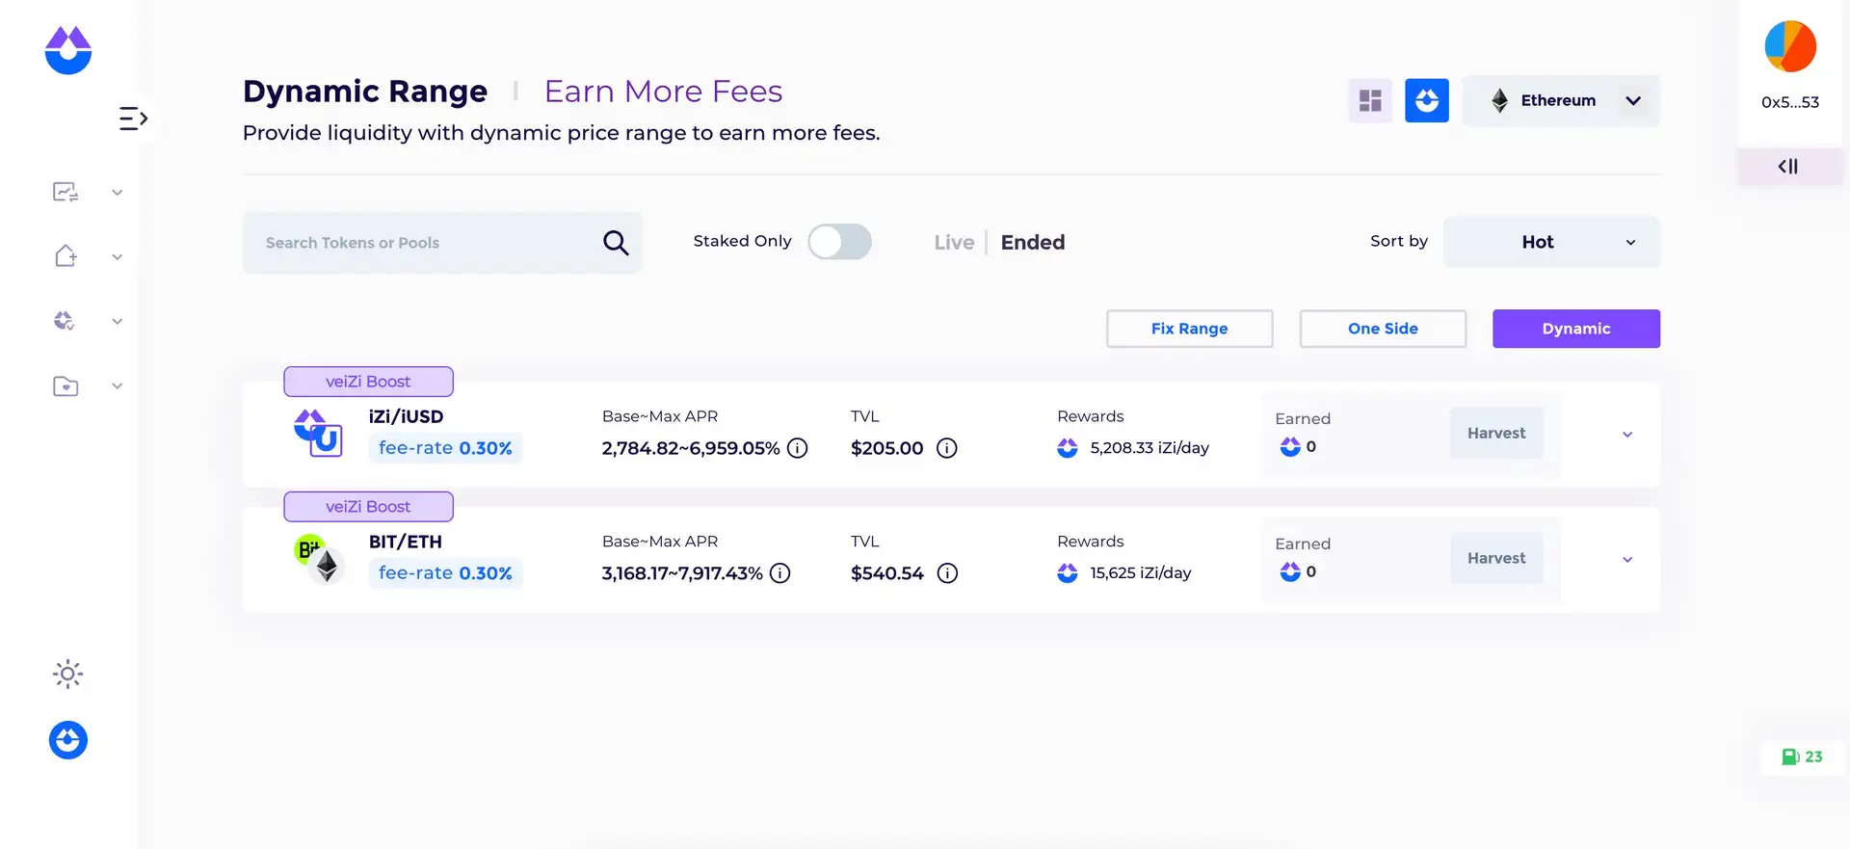
Task: Expand the sidebar with the menu arrow icon
Action: [133, 119]
